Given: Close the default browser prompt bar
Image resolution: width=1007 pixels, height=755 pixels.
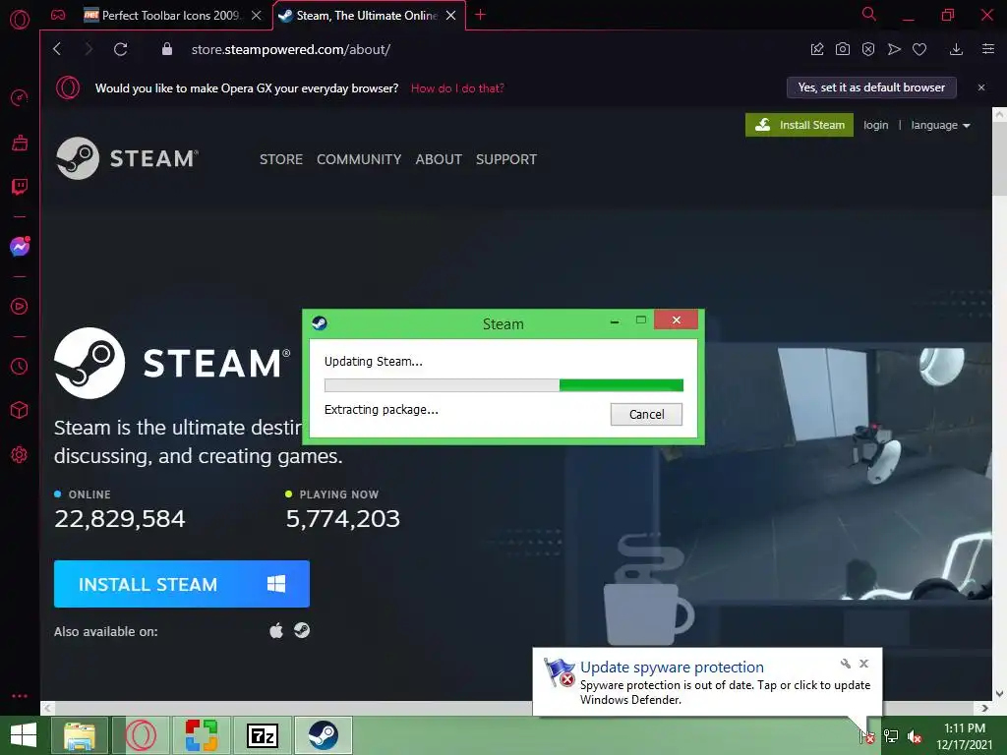Looking at the screenshot, I should 981,87.
